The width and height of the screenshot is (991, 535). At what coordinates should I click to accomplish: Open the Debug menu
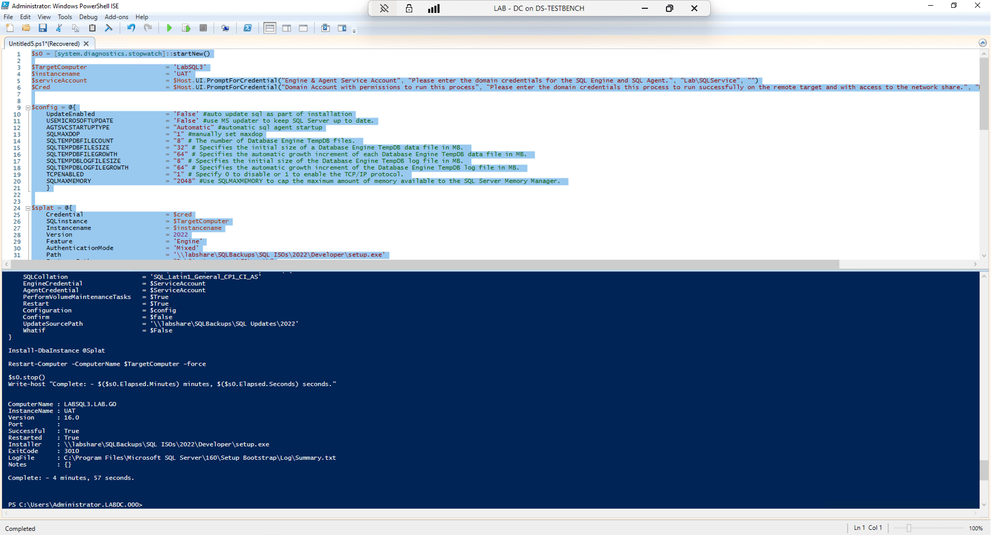click(88, 17)
